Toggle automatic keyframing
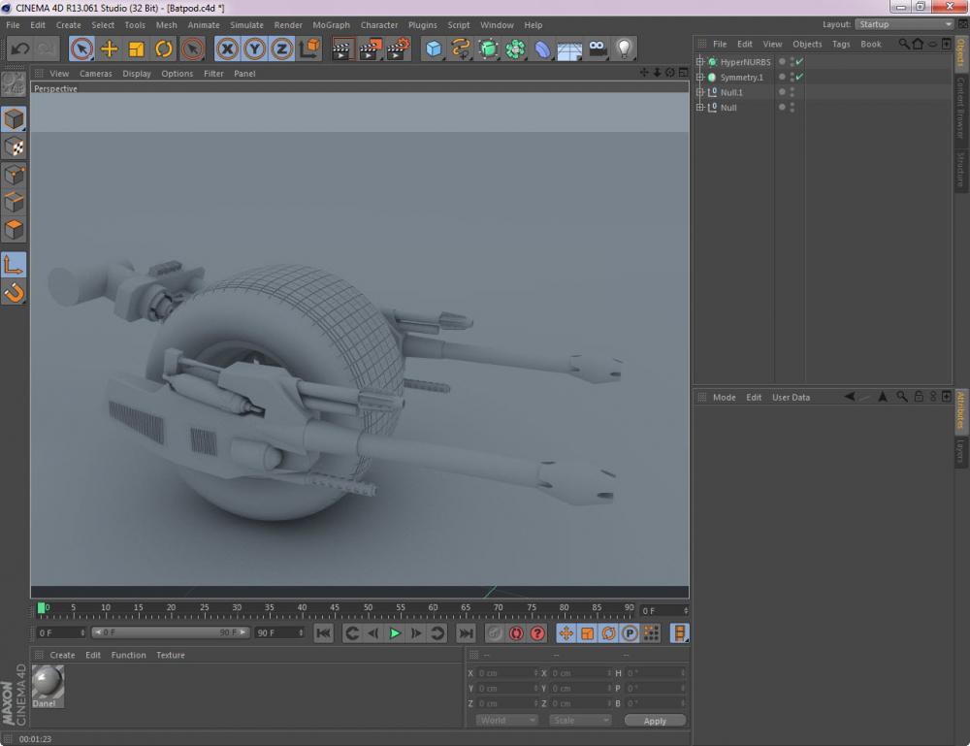Screen dimensions: 970x746 [516, 632]
